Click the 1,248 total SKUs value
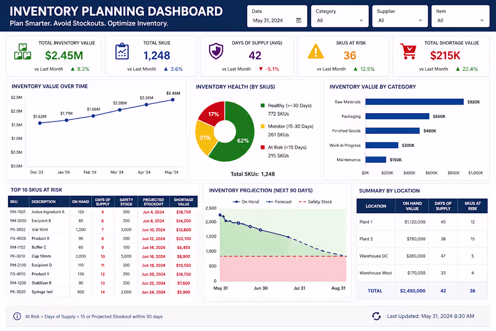This screenshot has width=496, height=331. point(156,56)
